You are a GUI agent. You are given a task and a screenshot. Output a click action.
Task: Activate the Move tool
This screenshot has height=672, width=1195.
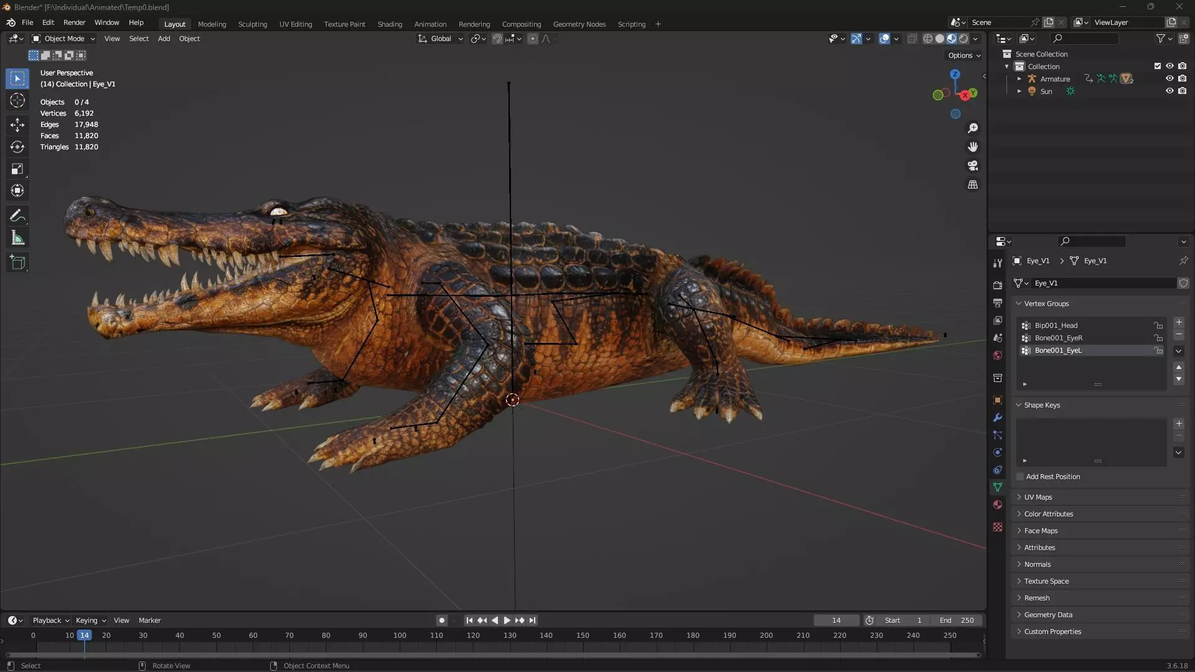click(x=17, y=125)
